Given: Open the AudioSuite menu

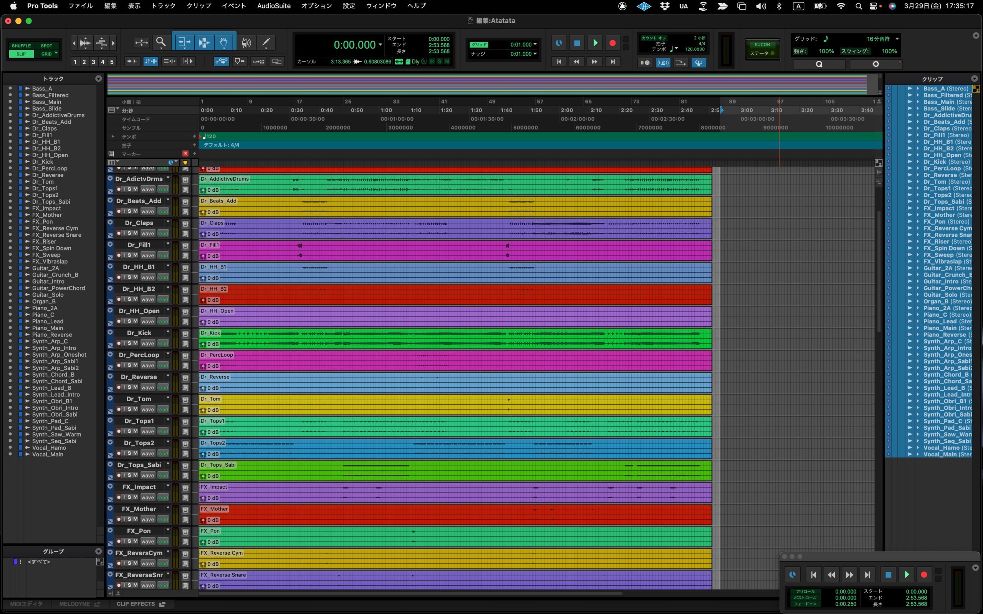Looking at the screenshot, I should 274,6.
